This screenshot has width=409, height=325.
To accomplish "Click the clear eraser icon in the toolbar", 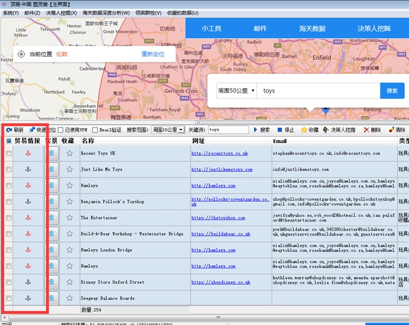I will click(391, 130).
